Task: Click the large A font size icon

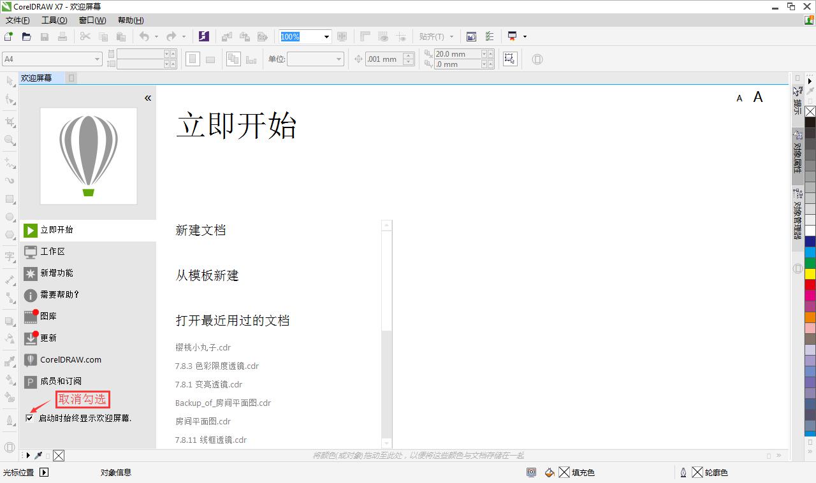Action: [x=758, y=97]
